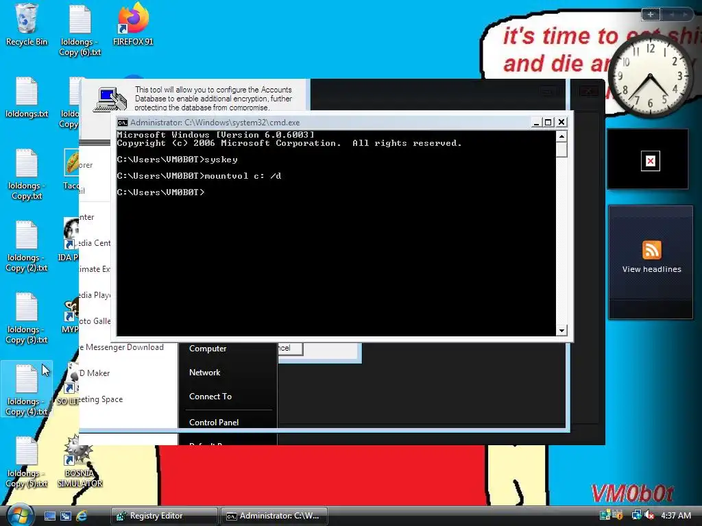This screenshot has height=526, width=702.
Task: Click sidebar next gadgets page arrow
Action: [686, 14]
